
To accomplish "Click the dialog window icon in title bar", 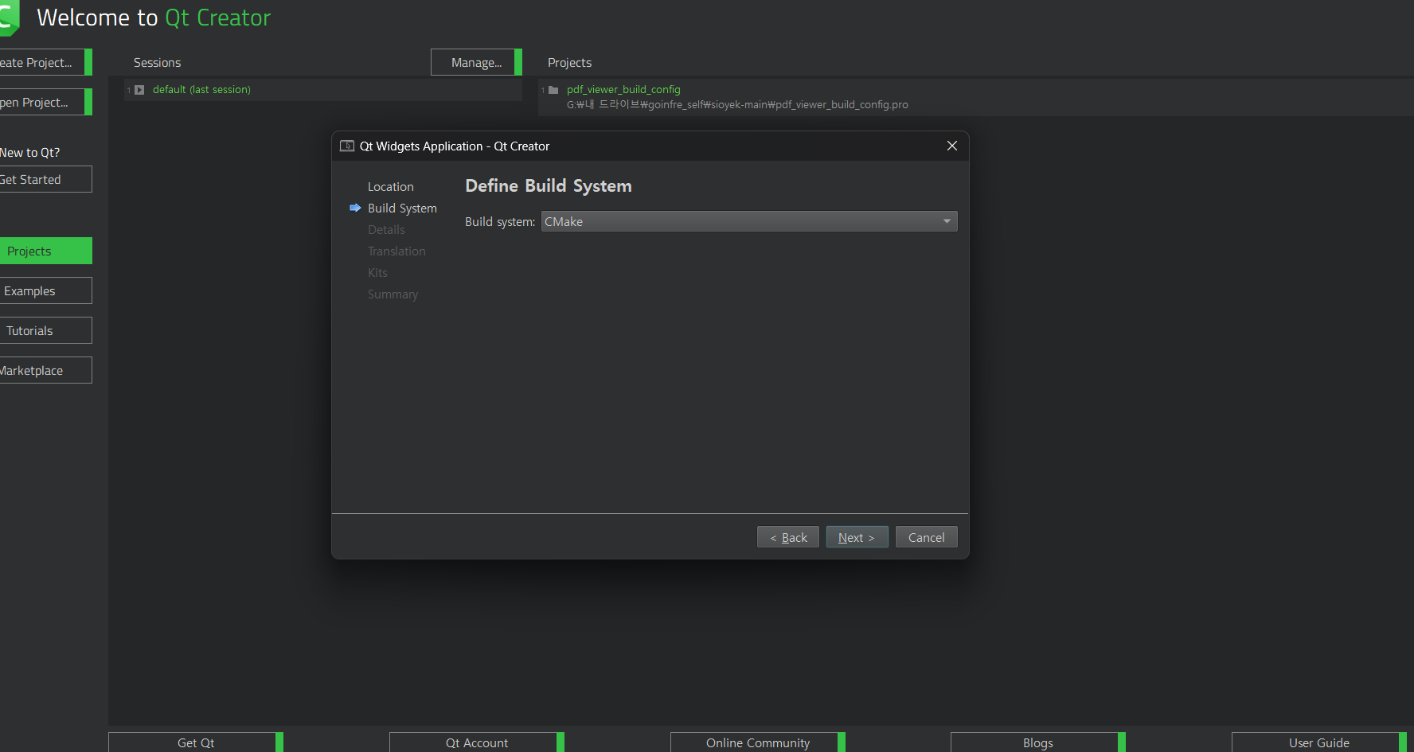I will [347, 146].
